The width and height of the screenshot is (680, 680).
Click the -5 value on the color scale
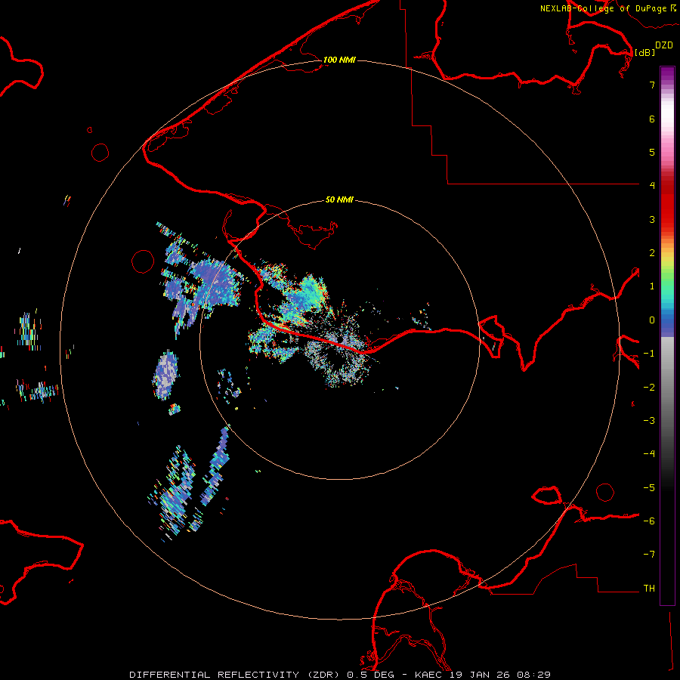(649, 488)
